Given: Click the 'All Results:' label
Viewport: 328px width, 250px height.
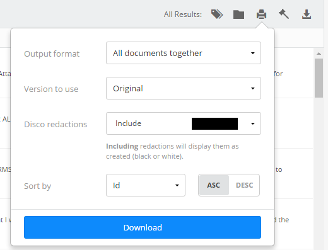Looking at the screenshot, I should click(x=183, y=14).
